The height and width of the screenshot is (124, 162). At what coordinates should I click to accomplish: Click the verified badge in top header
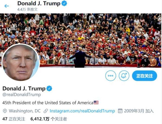click(x=64, y=3)
